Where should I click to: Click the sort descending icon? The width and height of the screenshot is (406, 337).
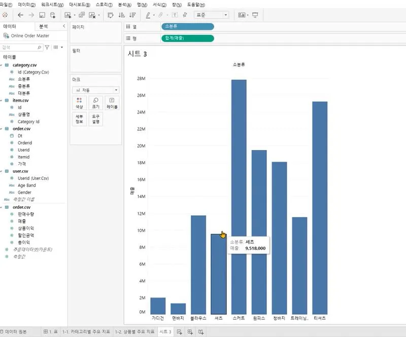coord(132,15)
